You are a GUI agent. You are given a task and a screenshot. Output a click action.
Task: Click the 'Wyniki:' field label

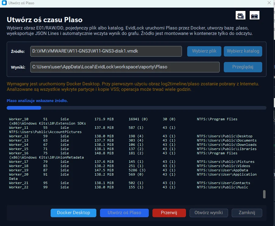pyautogui.click(x=18, y=67)
